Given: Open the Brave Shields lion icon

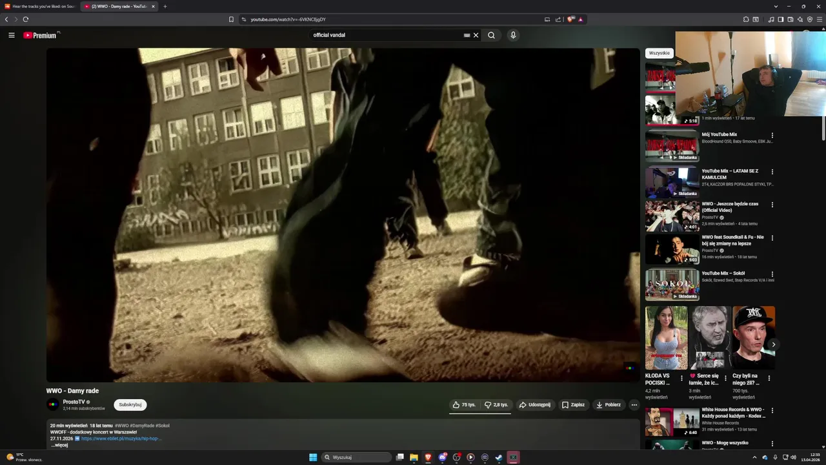Looking at the screenshot, I should click(570, 19).
